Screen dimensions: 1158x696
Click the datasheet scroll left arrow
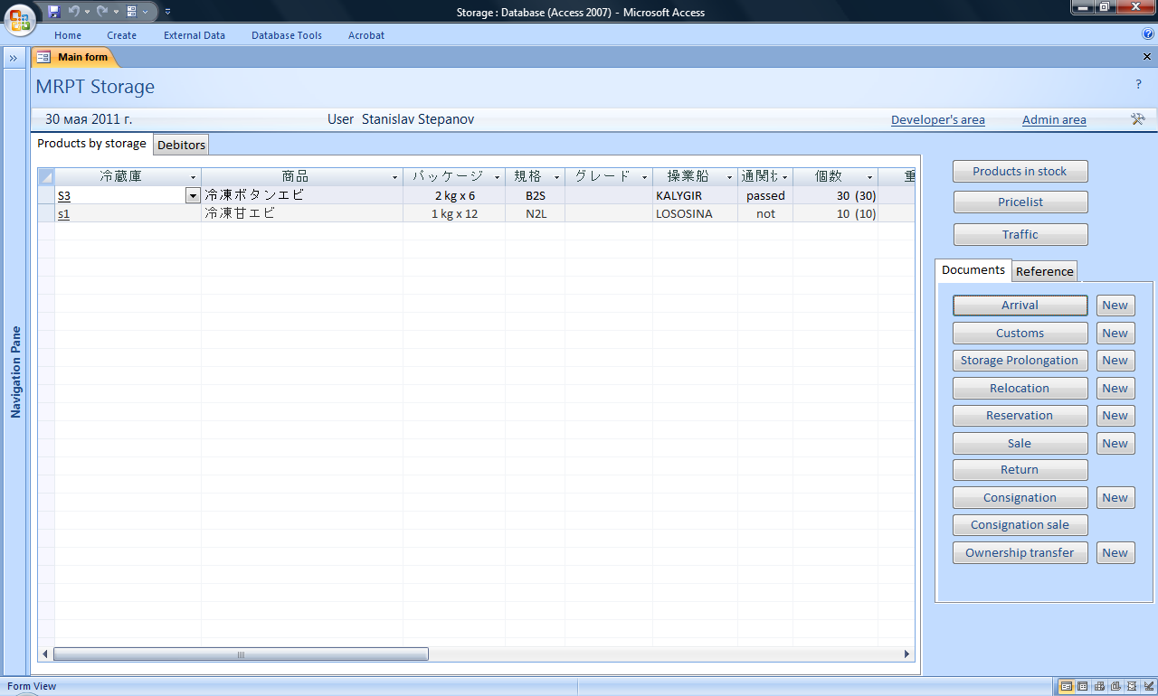coord(45,654)
